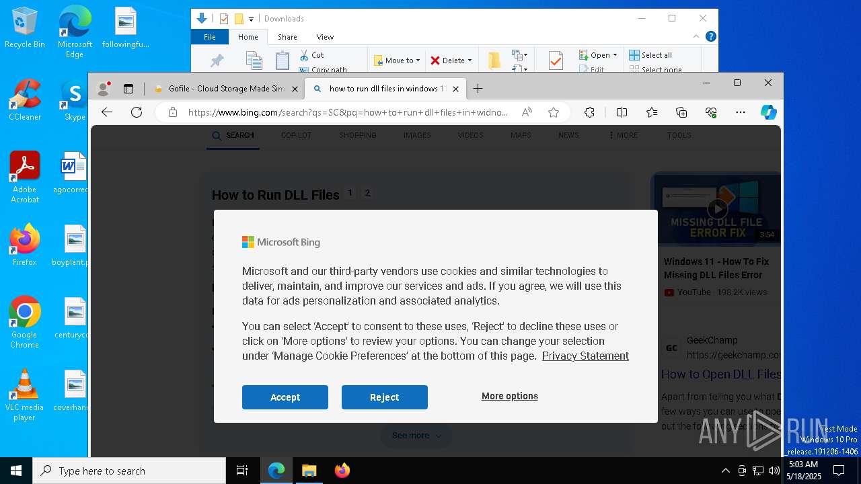The height and width of the screenshot is (484, 861).
Task: Select 'how to run dll files' browser tab
Action: pos(385,89)
